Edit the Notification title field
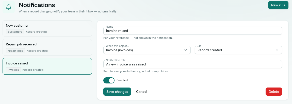Screen dimensions: 292x104 (192, 64)
